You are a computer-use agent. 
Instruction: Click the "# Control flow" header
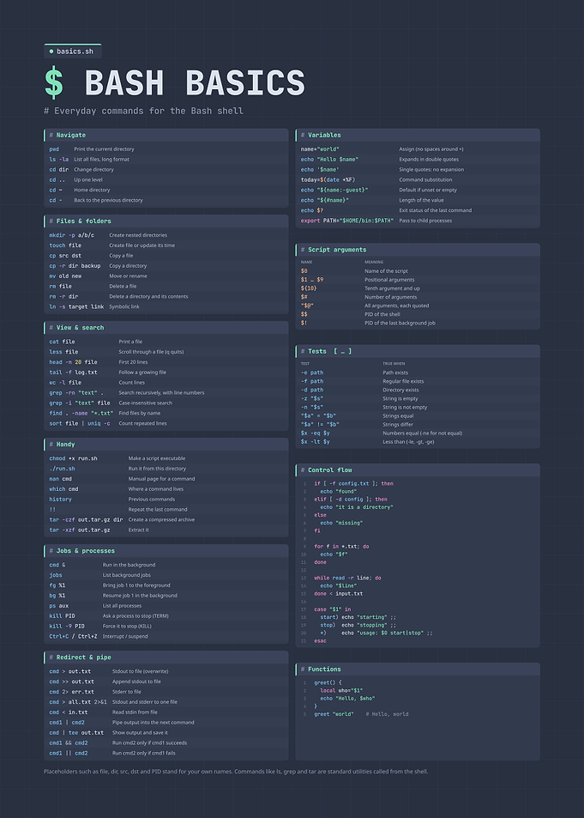(418, 470)
